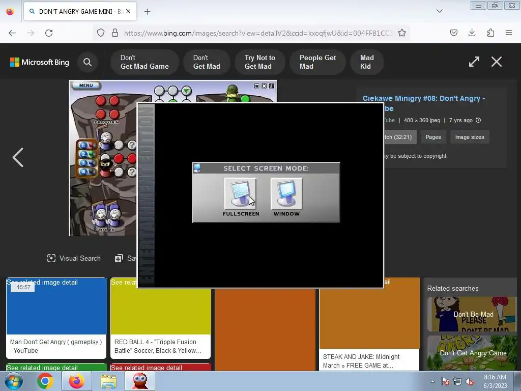Save page to Pocket
Image resolution: width=521 pixels, height=391 pixels.
point(453,33)
